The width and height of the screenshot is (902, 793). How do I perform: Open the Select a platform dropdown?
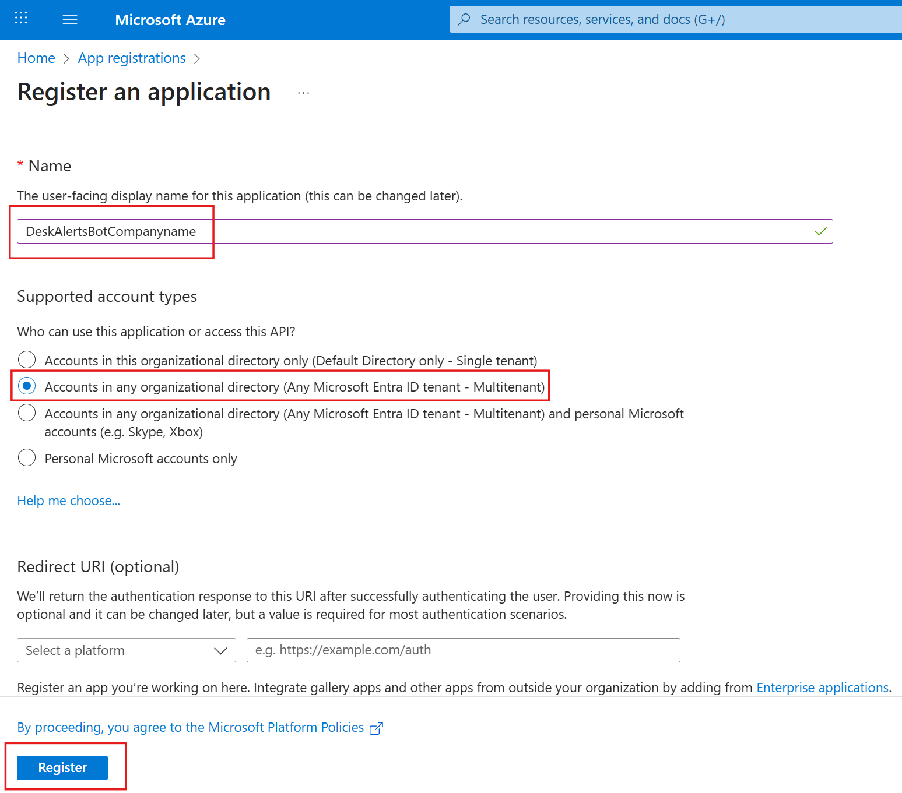coord(126,650)
